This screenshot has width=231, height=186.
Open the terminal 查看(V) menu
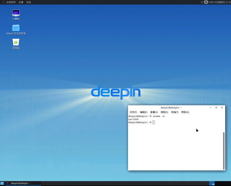pyautogui.click(x=154, y=112)
